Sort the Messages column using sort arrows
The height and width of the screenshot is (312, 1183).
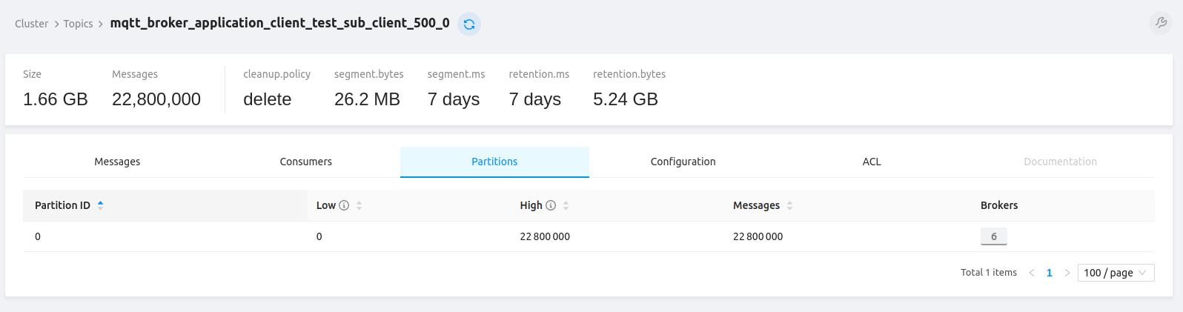(790, 205)
